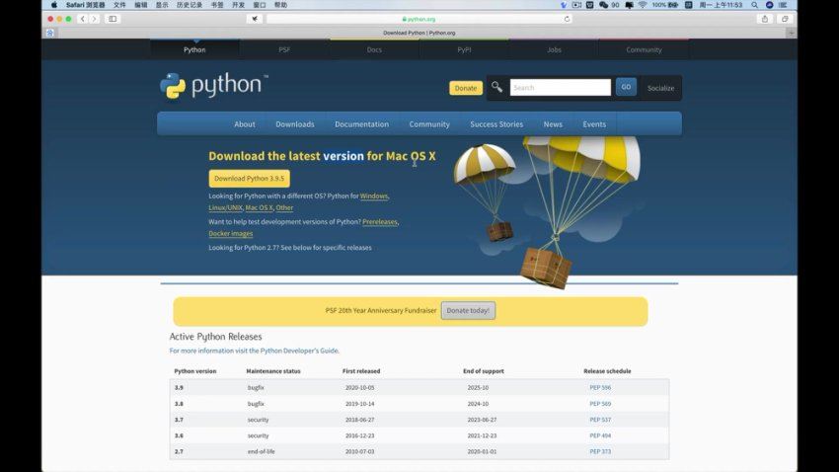
Task: Open the Apple menu
Action: pos(54,5)
